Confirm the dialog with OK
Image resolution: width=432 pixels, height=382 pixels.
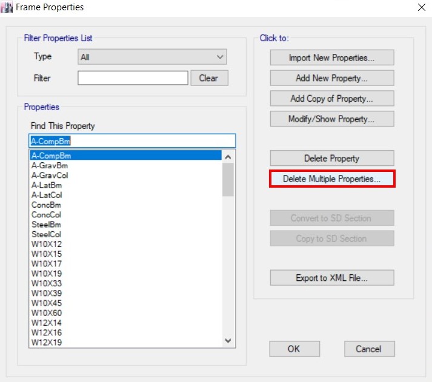point(294,349)
